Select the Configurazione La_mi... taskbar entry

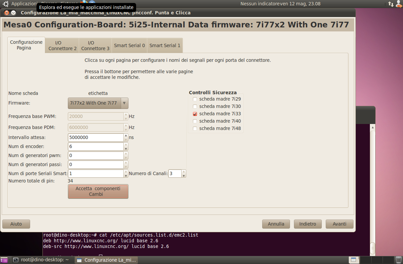click(106, 260)
